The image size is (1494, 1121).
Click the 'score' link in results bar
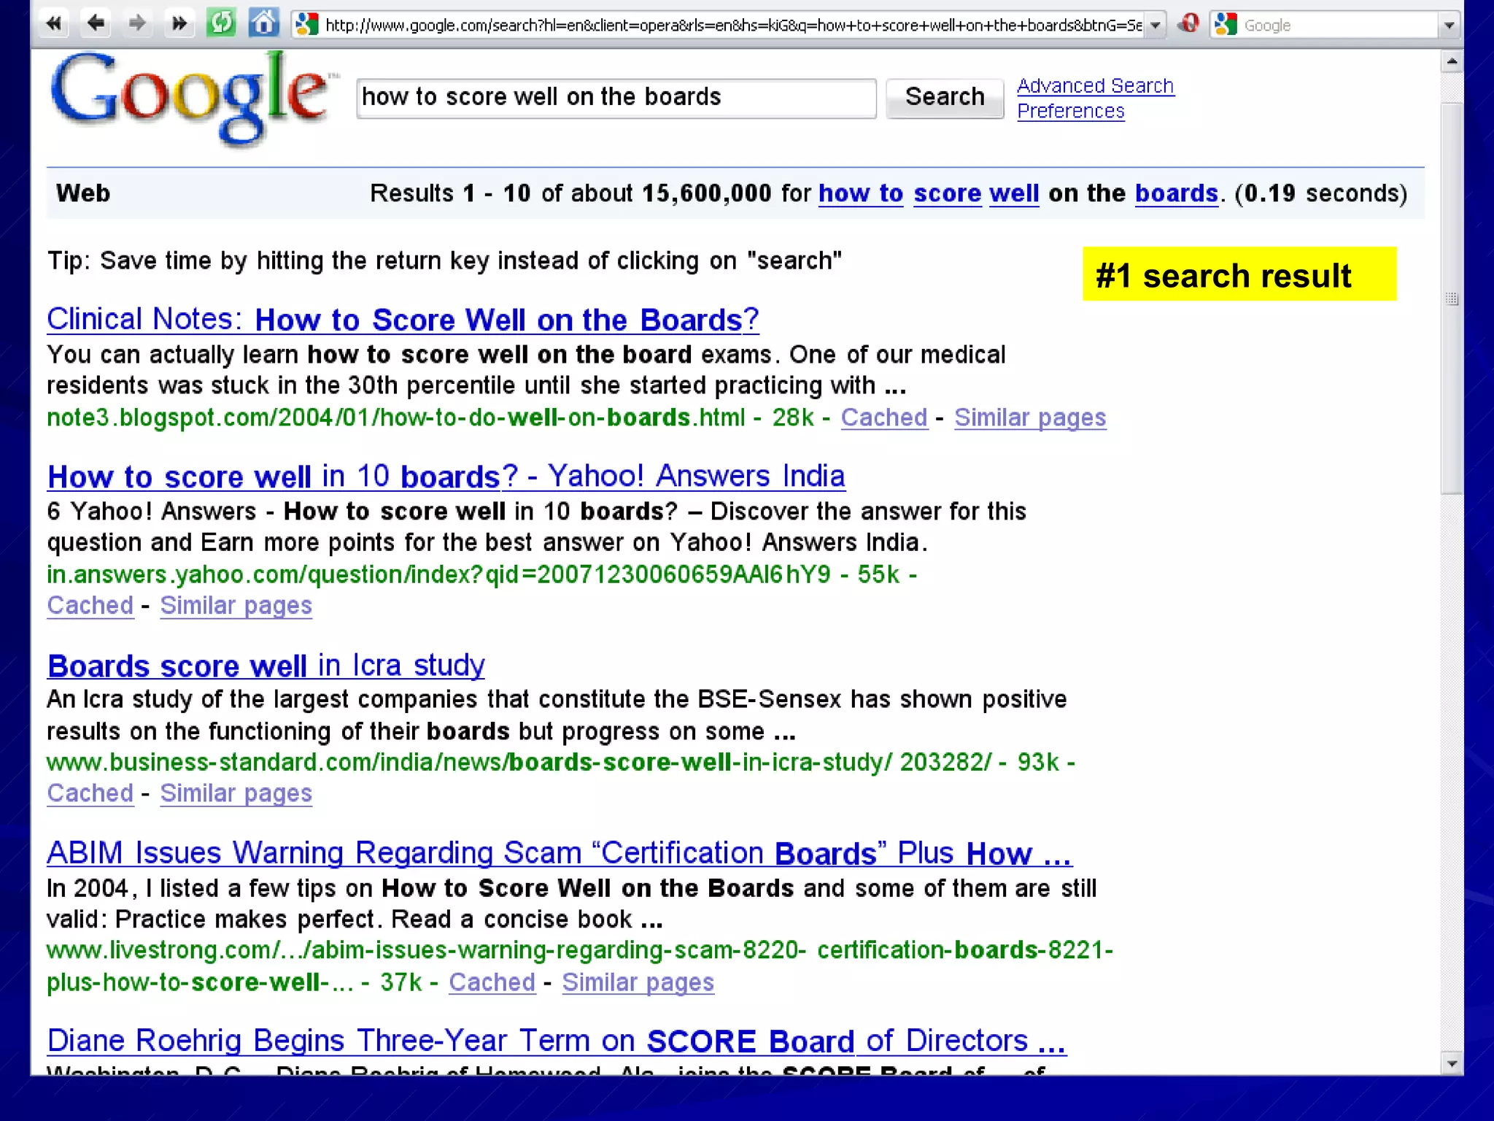coord(948,193)
